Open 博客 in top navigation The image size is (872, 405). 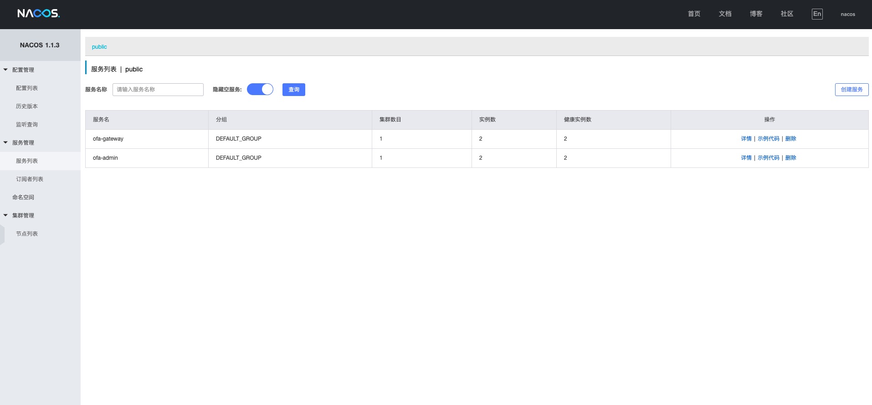756,14
